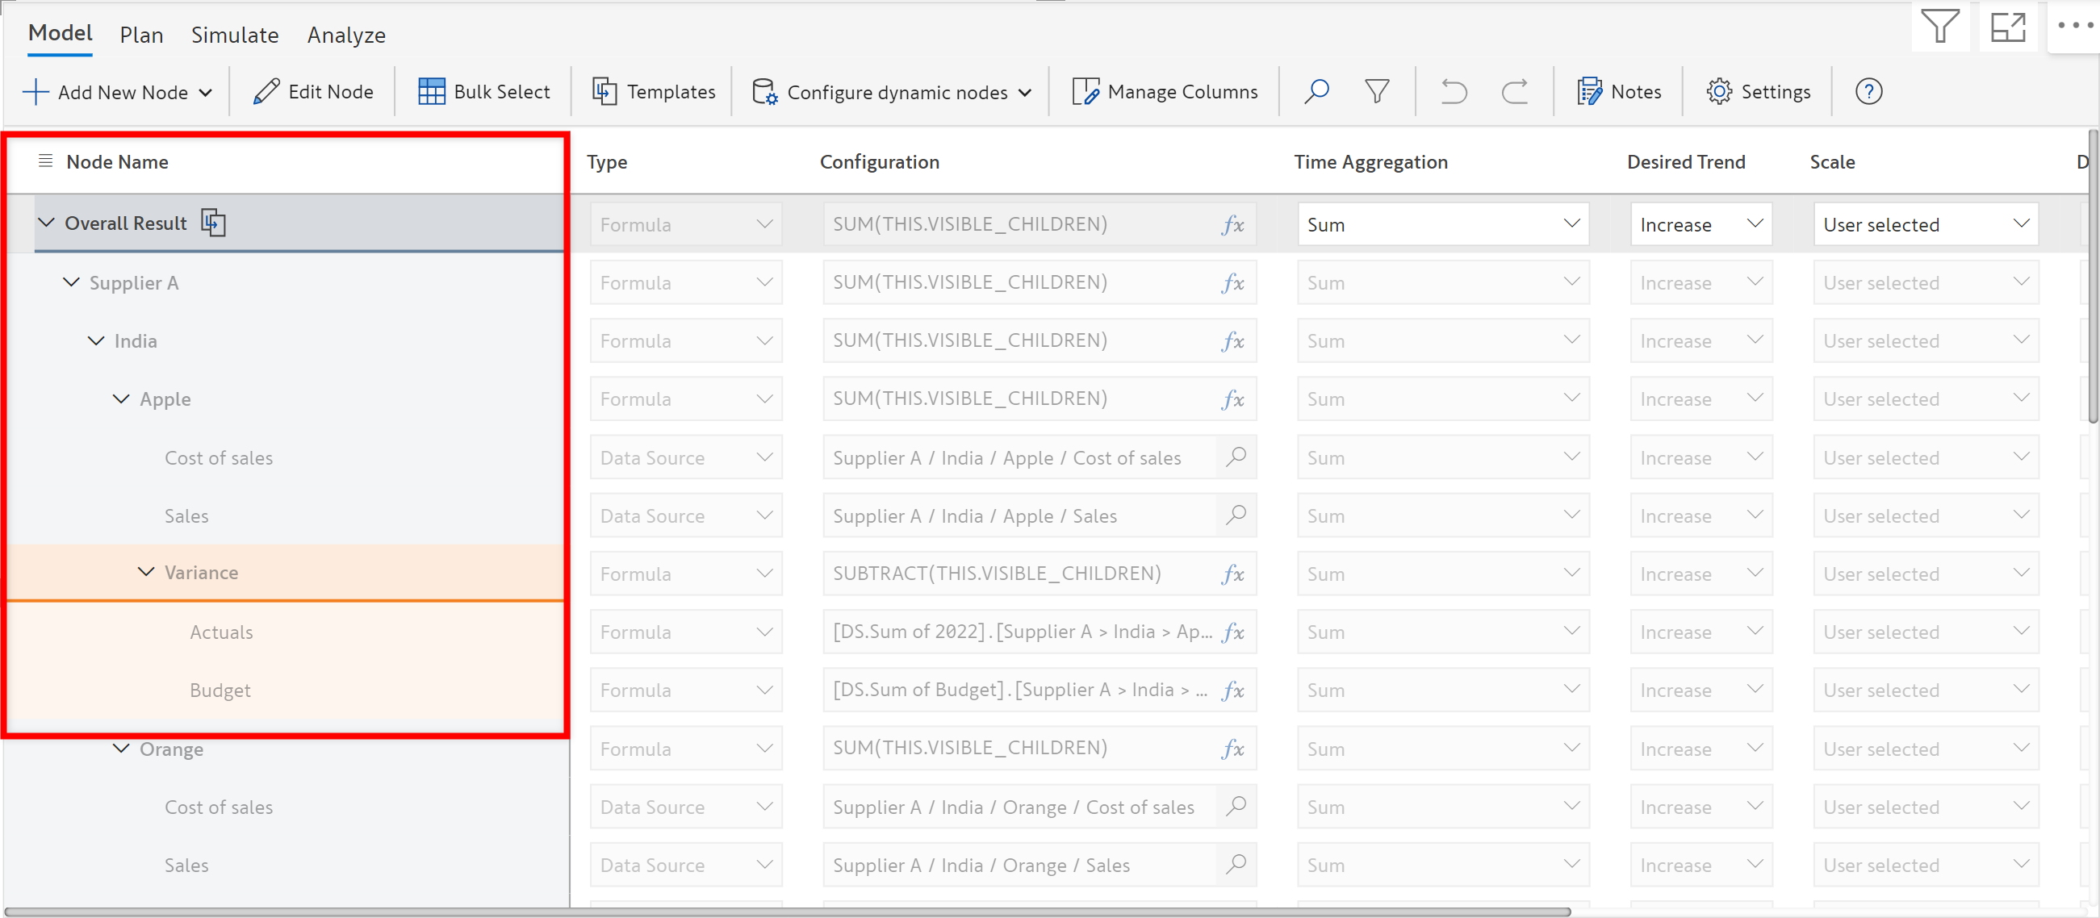Collapse the Supplier A node

(x=72, y=282)
